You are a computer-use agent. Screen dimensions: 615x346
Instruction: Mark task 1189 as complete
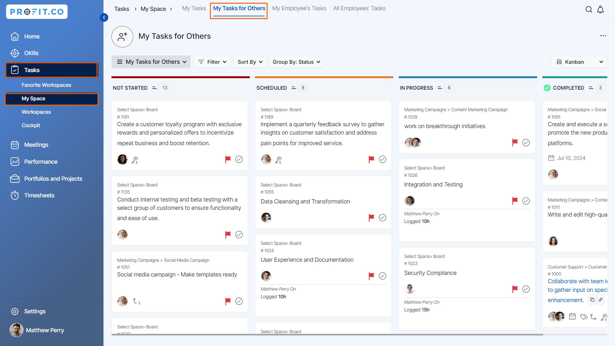382,159
